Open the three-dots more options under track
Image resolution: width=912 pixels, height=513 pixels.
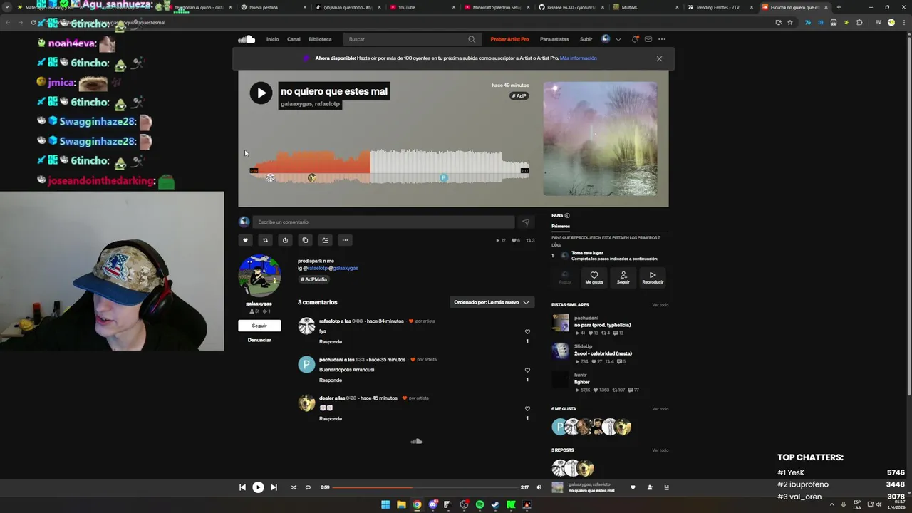(x=345, y=240)
